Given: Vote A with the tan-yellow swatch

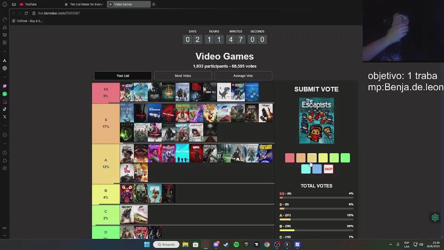Looking at the screenshot, I should (x=312, y=158).
